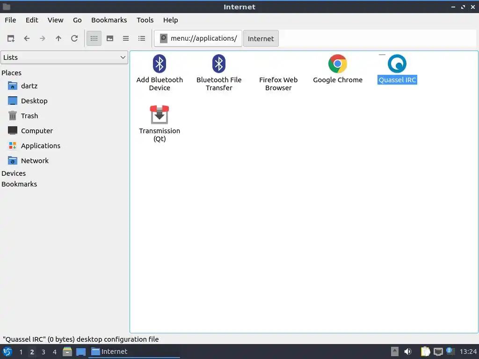Open the update notifier tray icon

tap(450, 351)
